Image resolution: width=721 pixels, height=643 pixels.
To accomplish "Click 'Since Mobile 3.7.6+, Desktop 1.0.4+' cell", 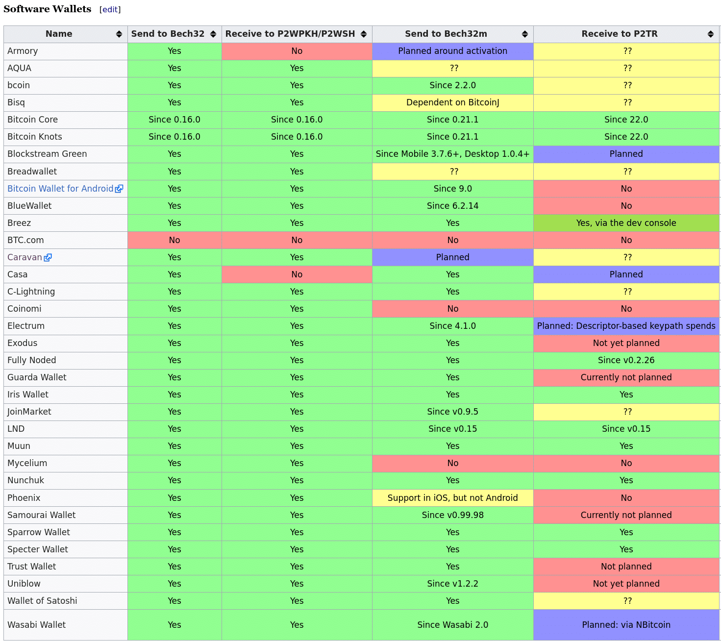I will [x=453, y=154].
